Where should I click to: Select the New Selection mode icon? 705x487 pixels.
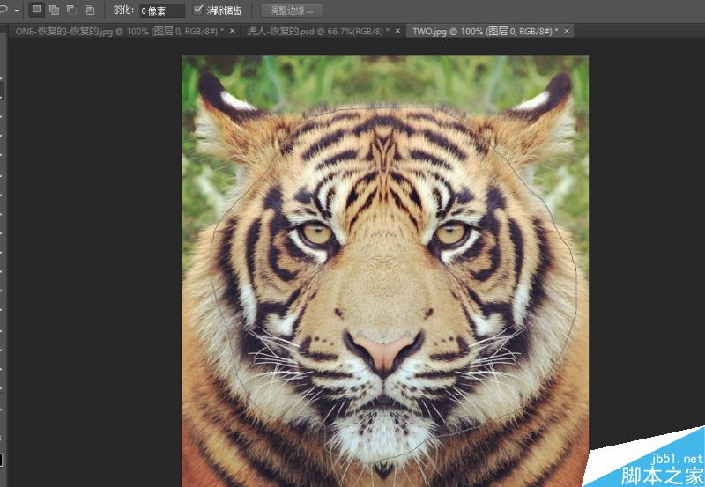[36, 10]
